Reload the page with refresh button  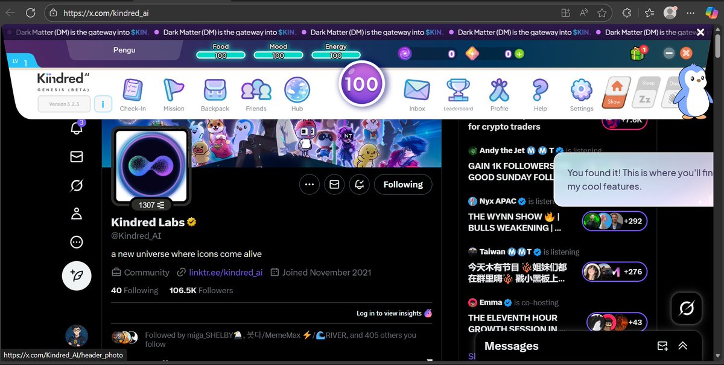point(30,13)
